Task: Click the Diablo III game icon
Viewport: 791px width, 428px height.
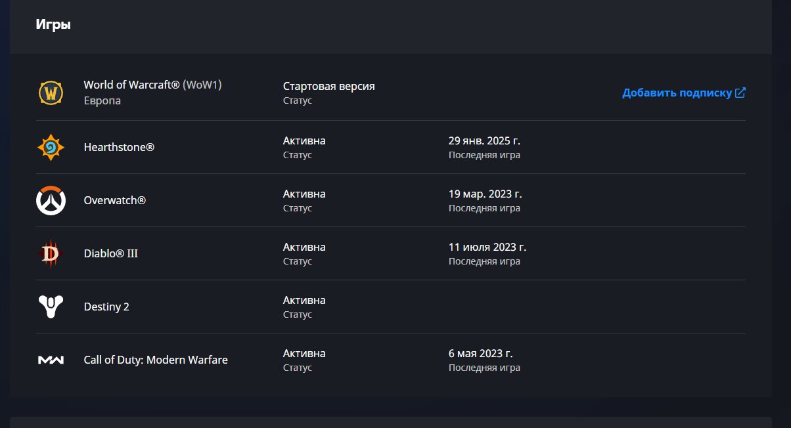Action: click(x=51, y=253)
